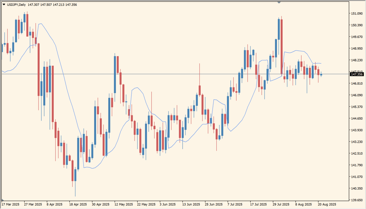Click the 8 Apr 2025 date label
This screenshot has height=209, width=366.
55,204
